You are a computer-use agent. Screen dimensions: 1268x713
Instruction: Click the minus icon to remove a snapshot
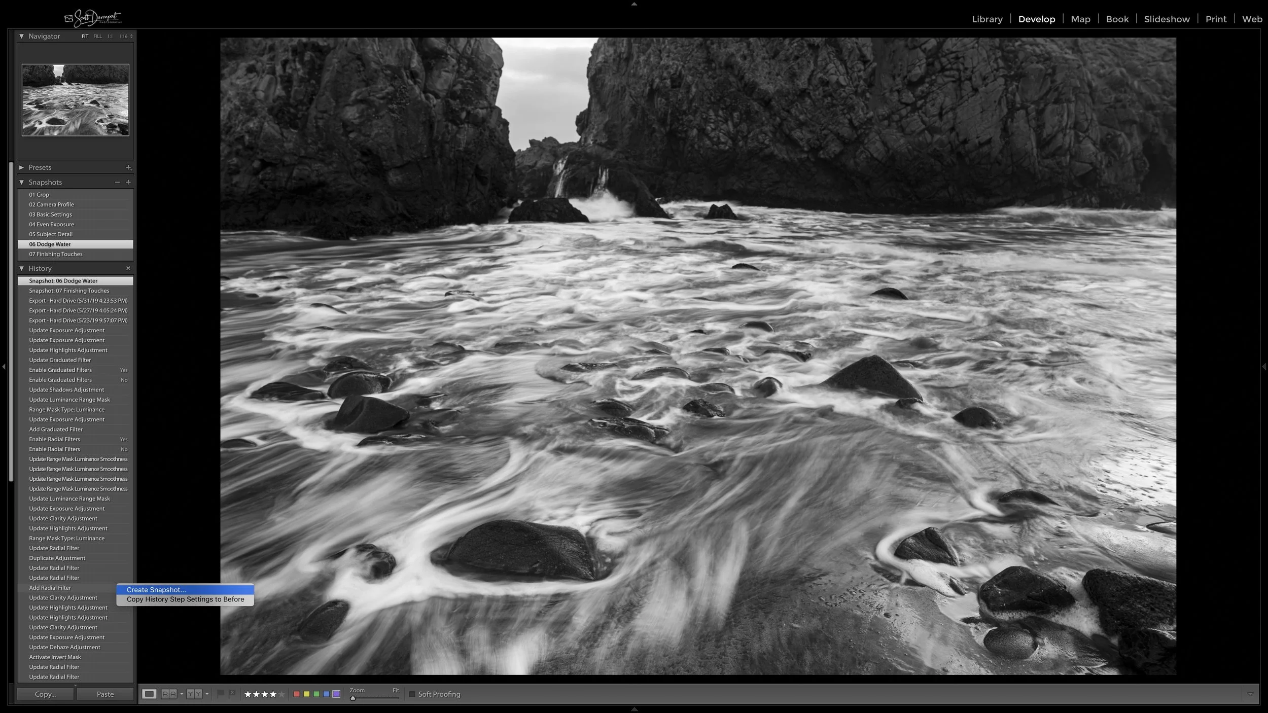117,182
